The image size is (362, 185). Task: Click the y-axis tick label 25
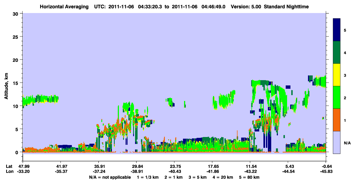(16, 37)
